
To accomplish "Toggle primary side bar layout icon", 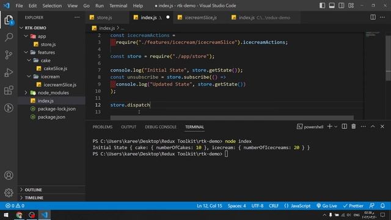I will (x=322, y=5).
